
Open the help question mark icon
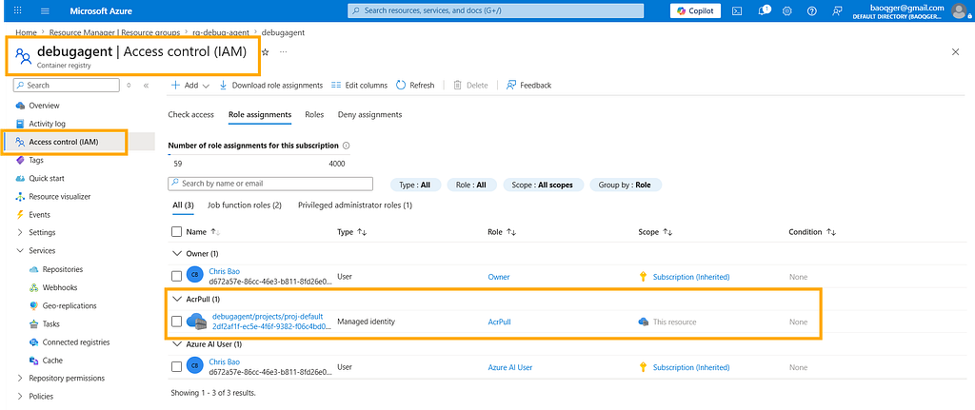coord(811,10)
